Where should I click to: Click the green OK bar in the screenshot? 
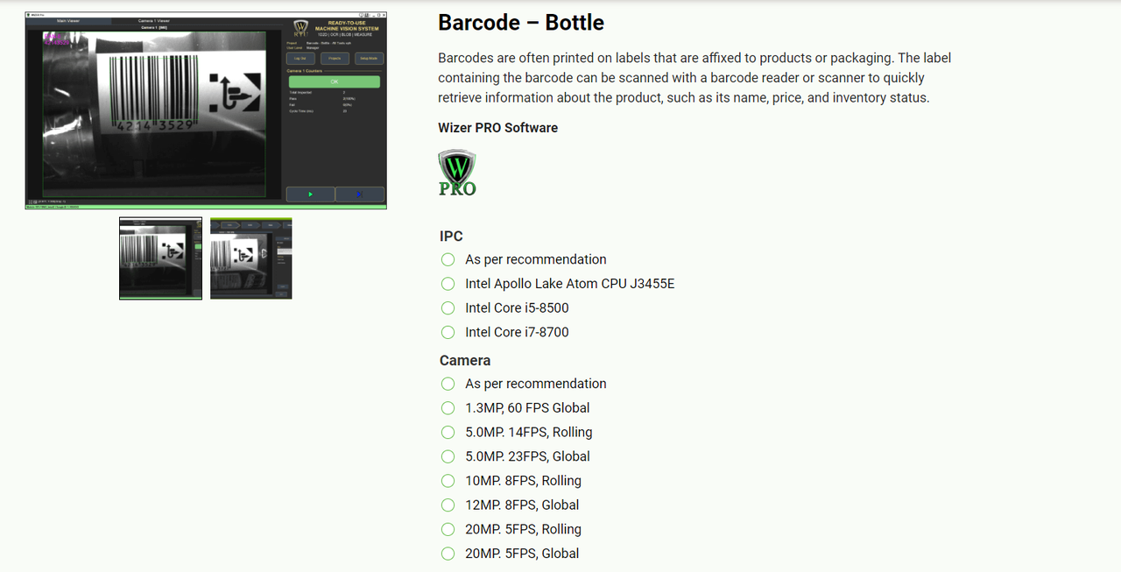click(x=334, y=81)
